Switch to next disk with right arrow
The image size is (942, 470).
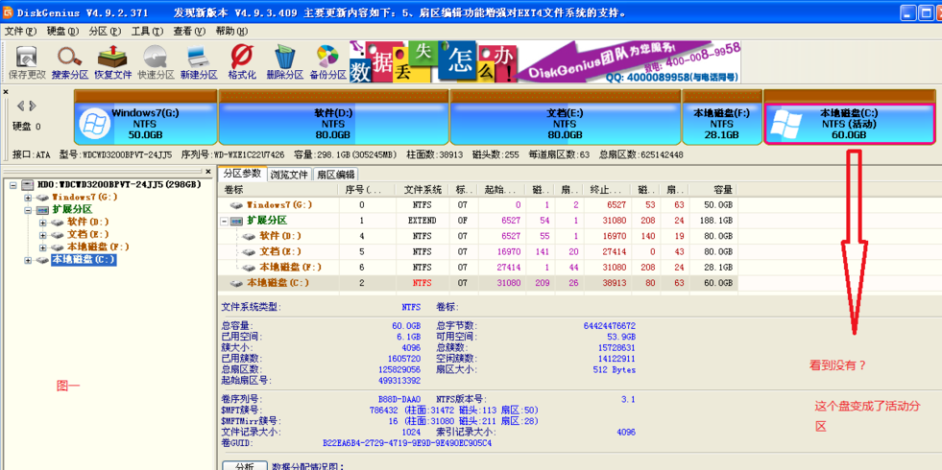32,106
